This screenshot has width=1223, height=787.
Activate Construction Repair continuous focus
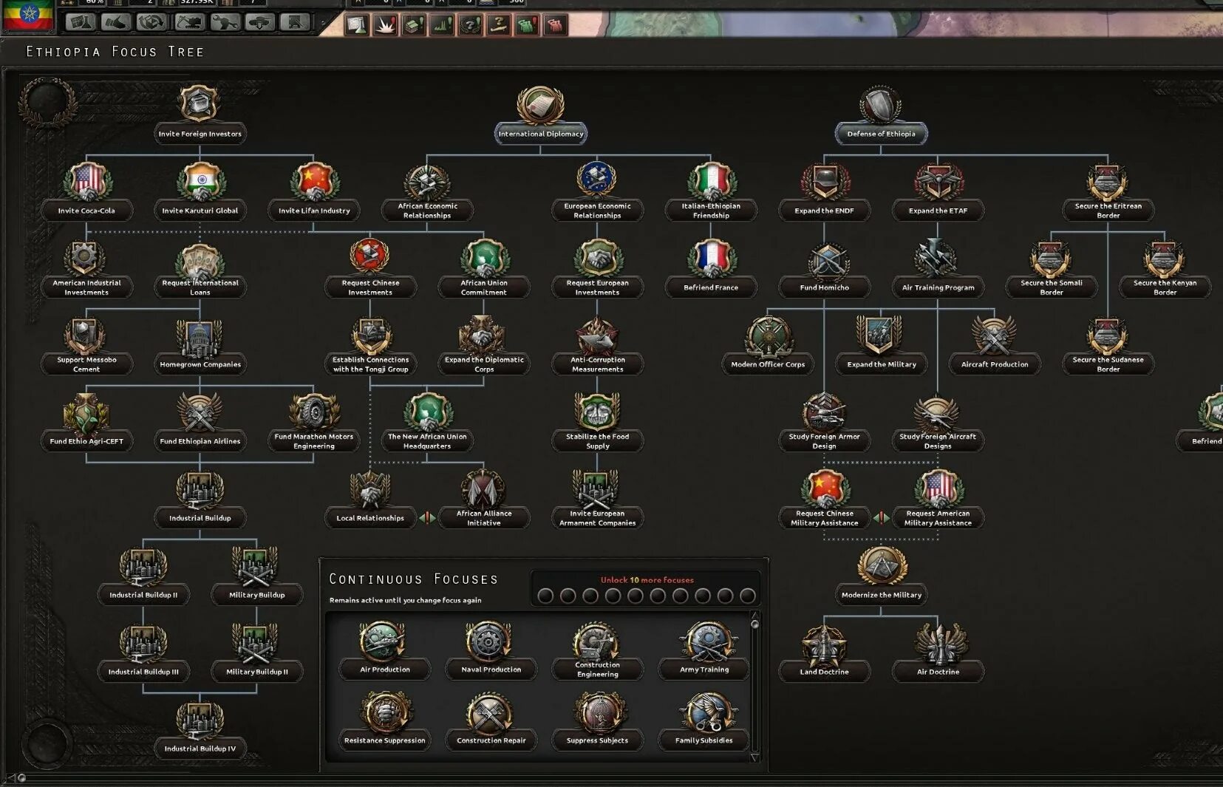click(x=491, y=721)
